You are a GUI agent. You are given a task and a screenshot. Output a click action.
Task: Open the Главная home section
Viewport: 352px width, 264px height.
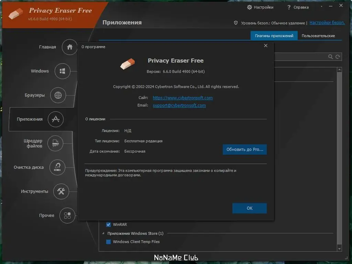click(x=69, y=47)
